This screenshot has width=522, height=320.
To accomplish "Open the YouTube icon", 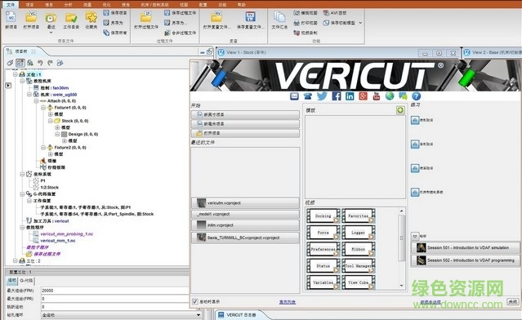I will coord(377,96).
